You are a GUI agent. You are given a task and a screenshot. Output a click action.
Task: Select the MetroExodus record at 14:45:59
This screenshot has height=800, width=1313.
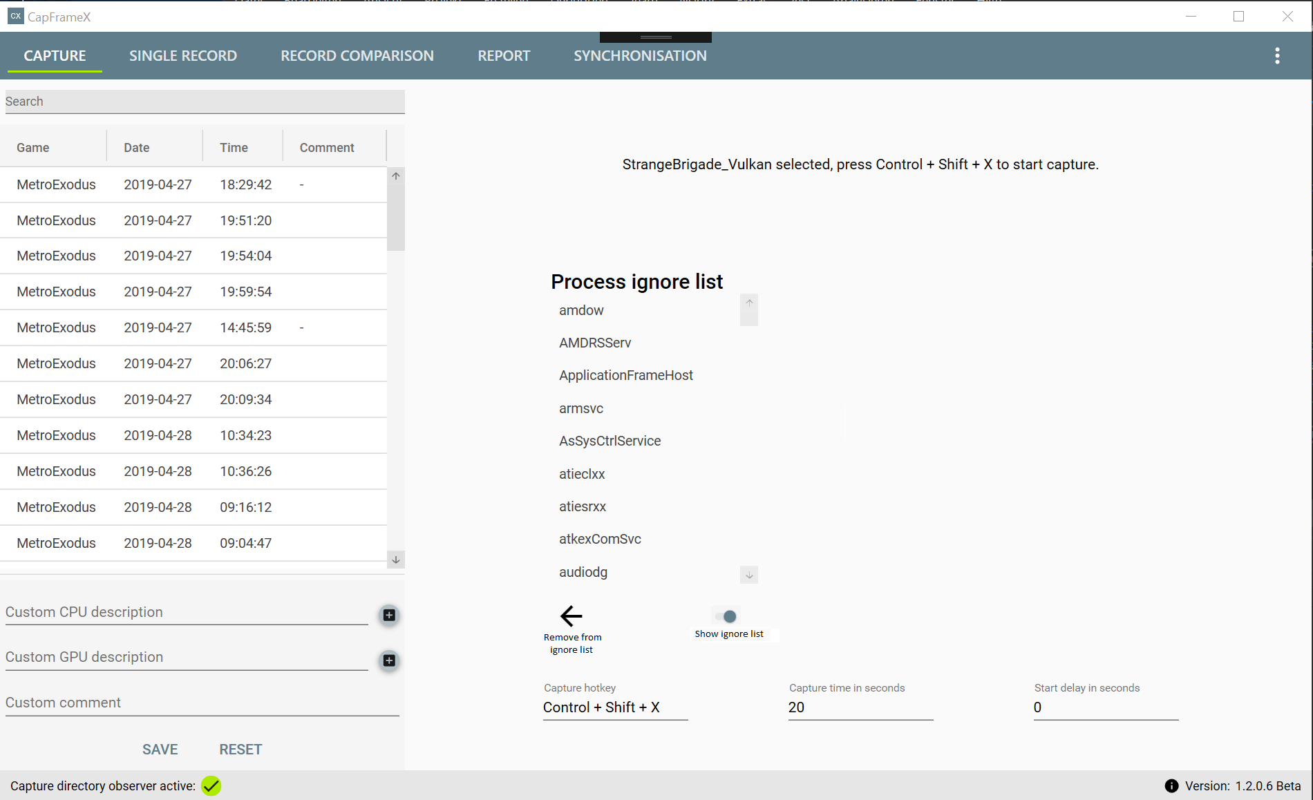point(193,327)
